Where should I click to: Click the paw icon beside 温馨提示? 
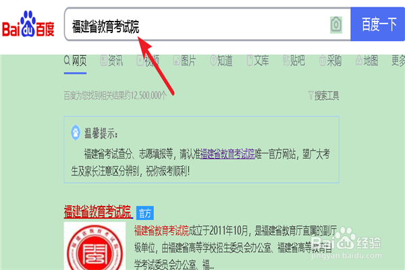pyautogui.click(x=76, y=133)
